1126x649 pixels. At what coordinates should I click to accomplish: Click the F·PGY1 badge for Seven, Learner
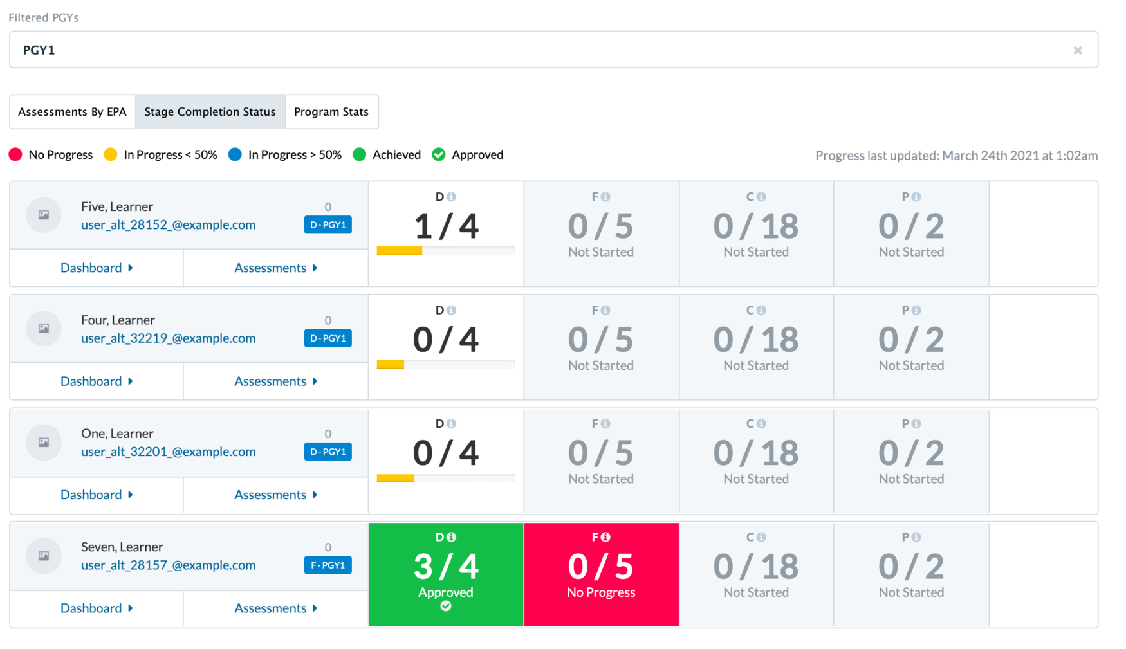point(328,565)
